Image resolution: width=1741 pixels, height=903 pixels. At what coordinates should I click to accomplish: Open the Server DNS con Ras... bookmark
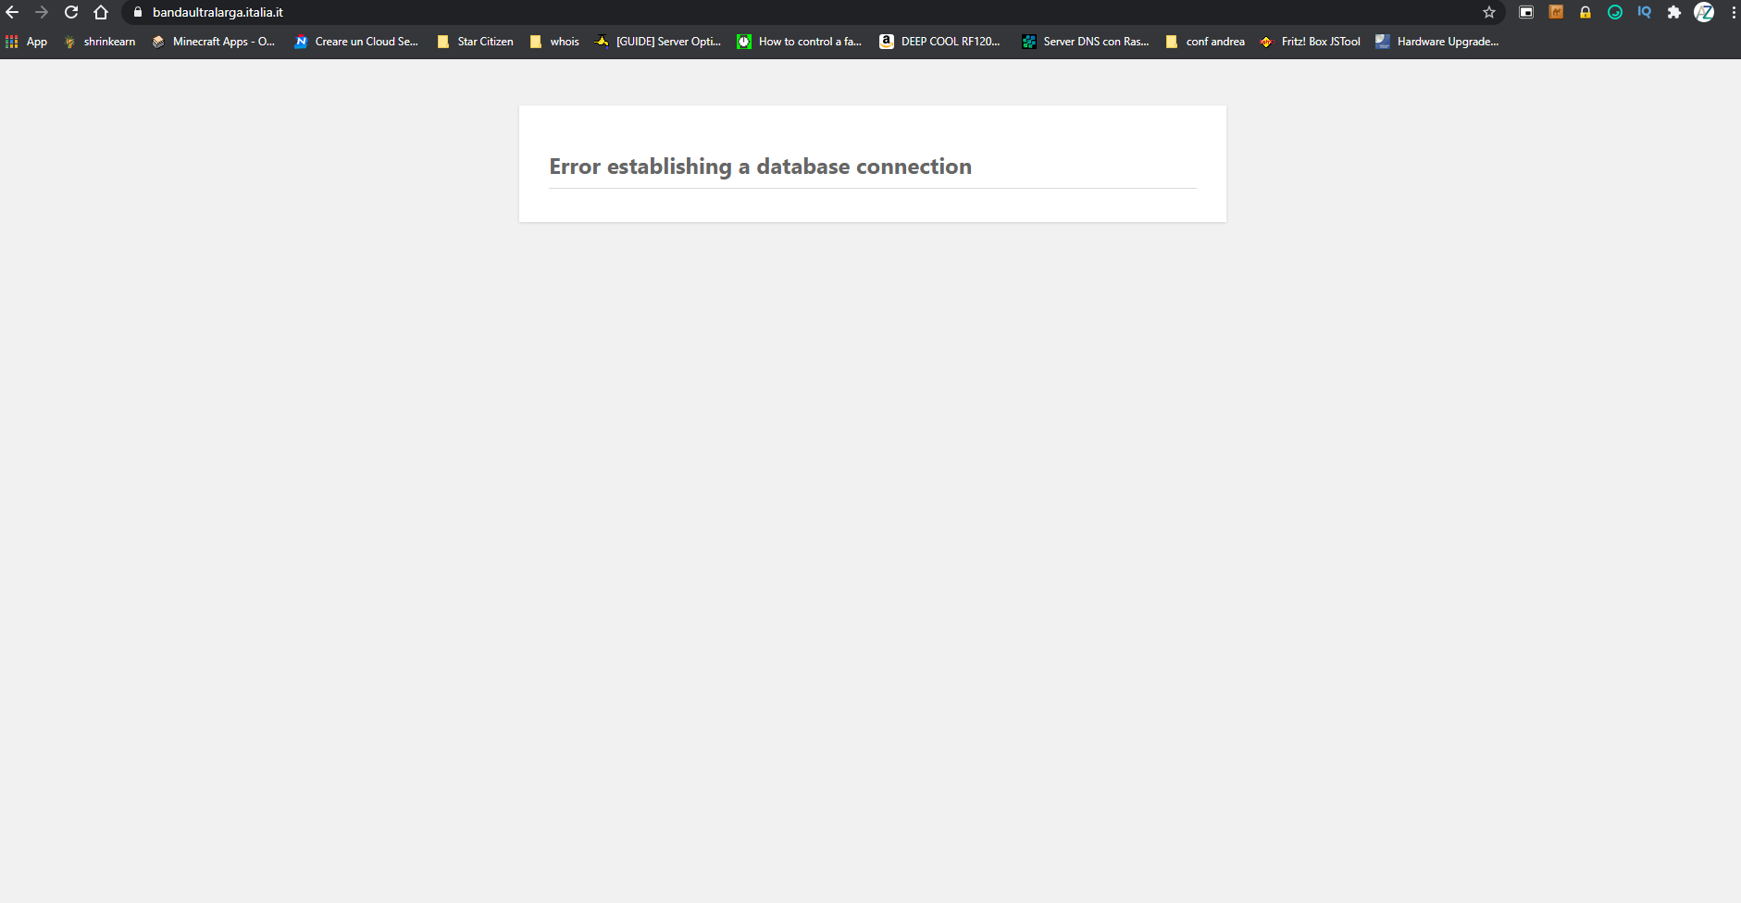click(x=1086, y=42)
